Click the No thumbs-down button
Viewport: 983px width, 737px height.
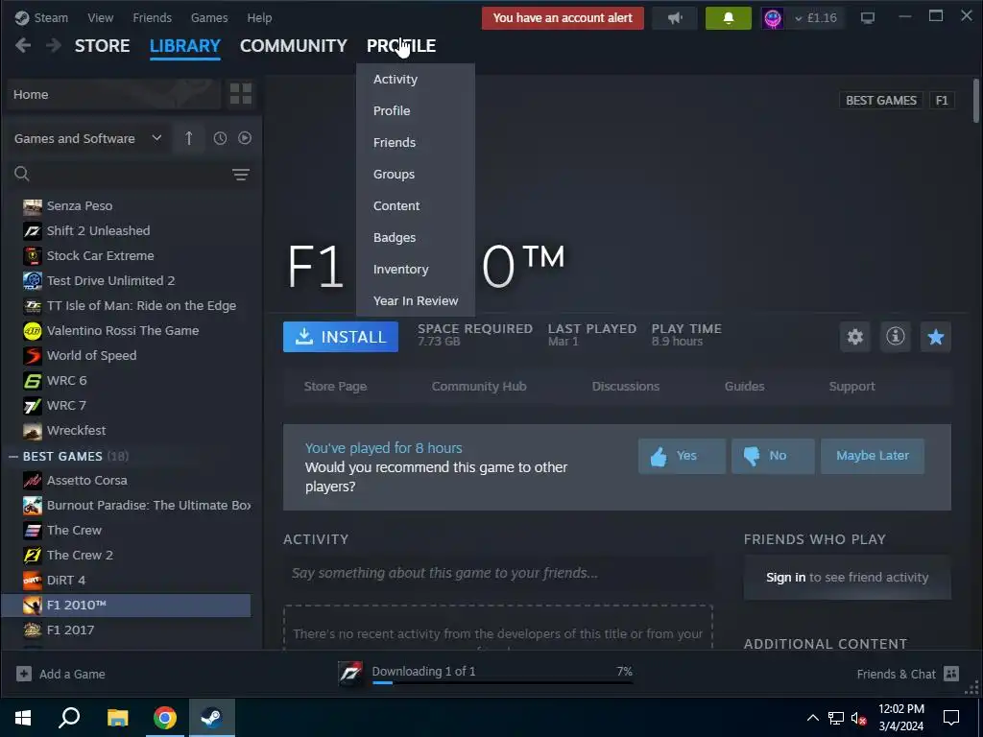tap(773, 456)
